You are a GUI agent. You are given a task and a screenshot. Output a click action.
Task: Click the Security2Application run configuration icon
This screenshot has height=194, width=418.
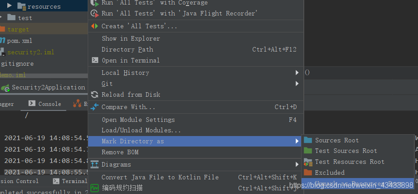coord(5,87)
